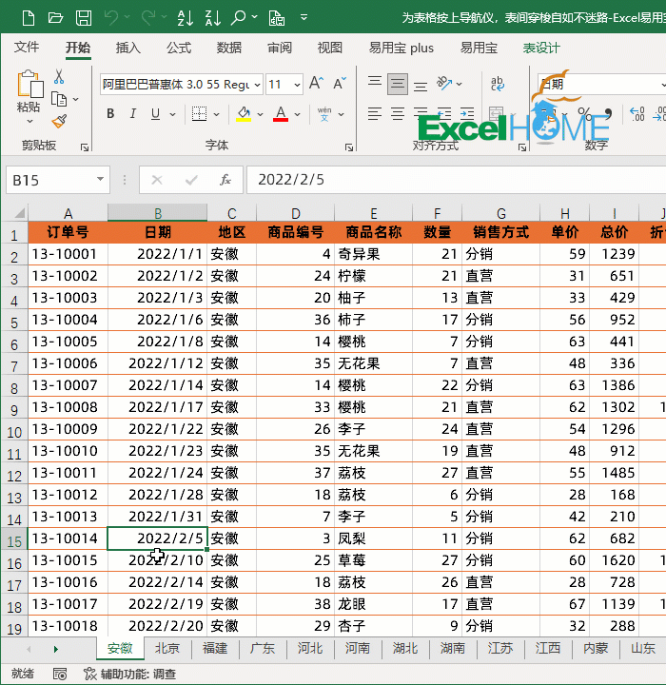
Task: Open font size dropdown
Action: pos(297,85)
